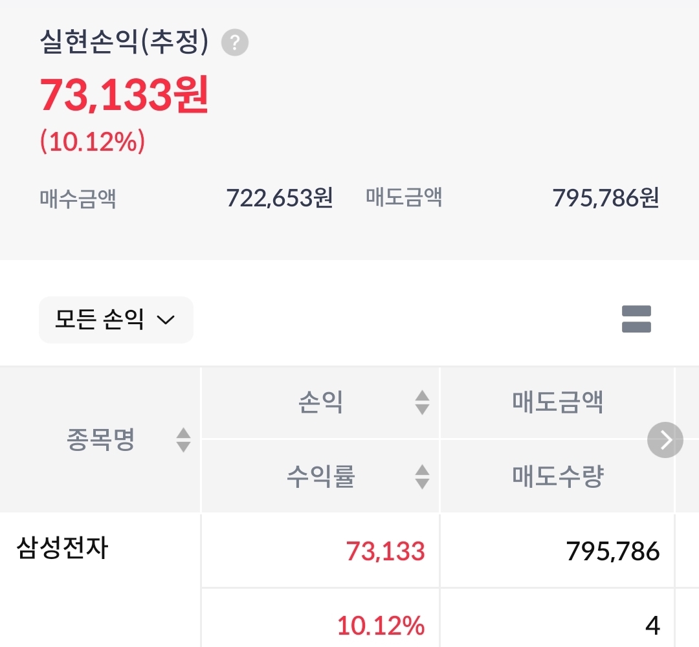Tap the large 73,133원 headline amount
The width and height of the screenshot is (699, 647).
(x=124, y=94)
